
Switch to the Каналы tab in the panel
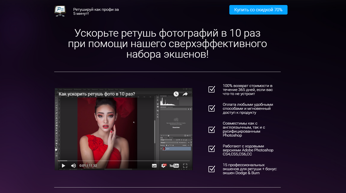click(166, 138)
